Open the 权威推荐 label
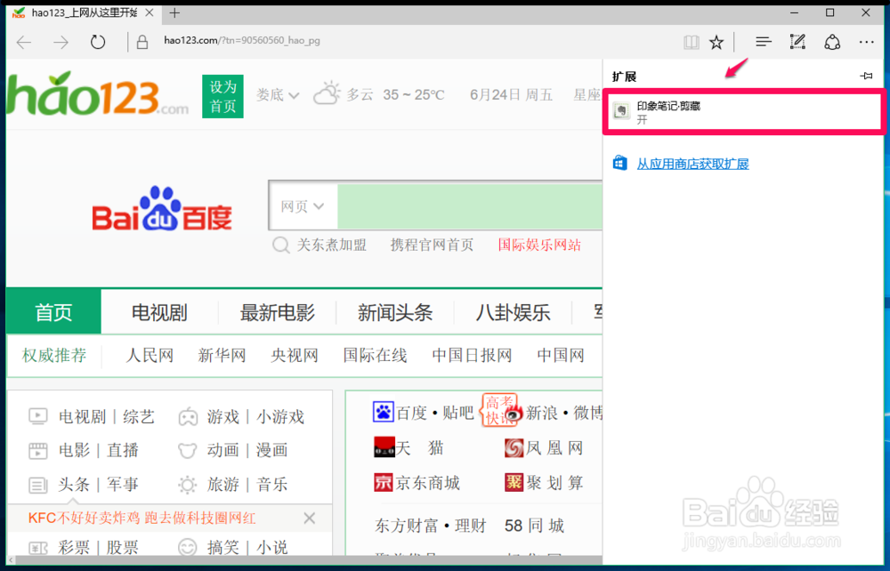This screenshot has width=890, height=571. 54,356
